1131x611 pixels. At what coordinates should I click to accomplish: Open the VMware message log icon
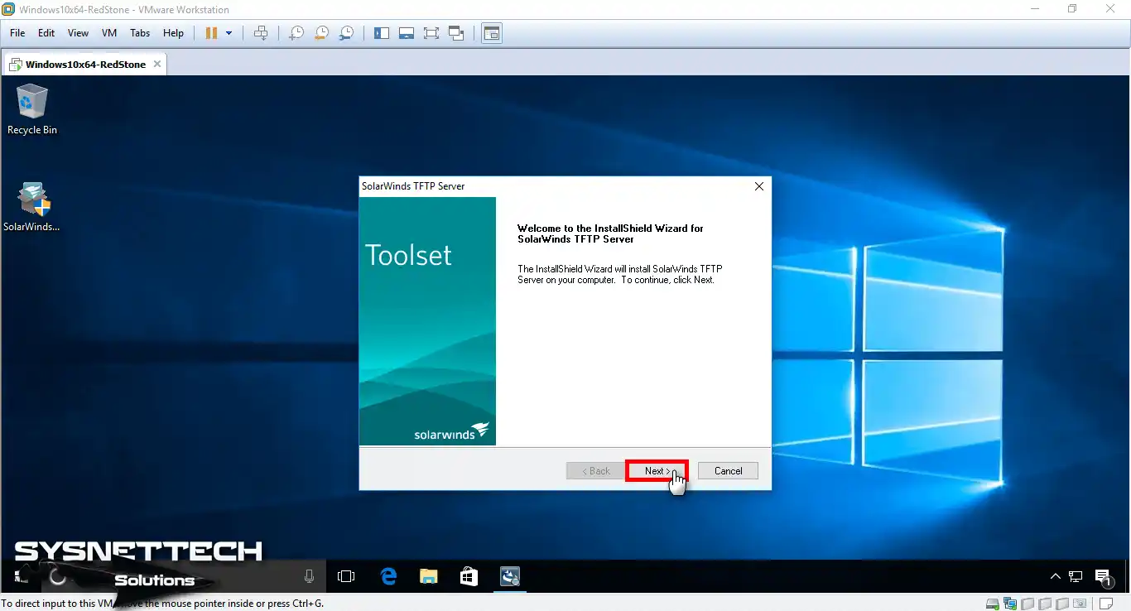click(x=1108, y=604)
